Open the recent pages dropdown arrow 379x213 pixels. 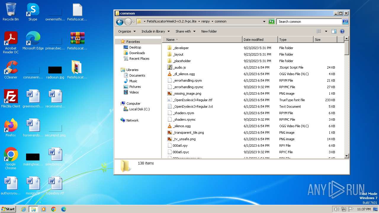tap(134, 22)
